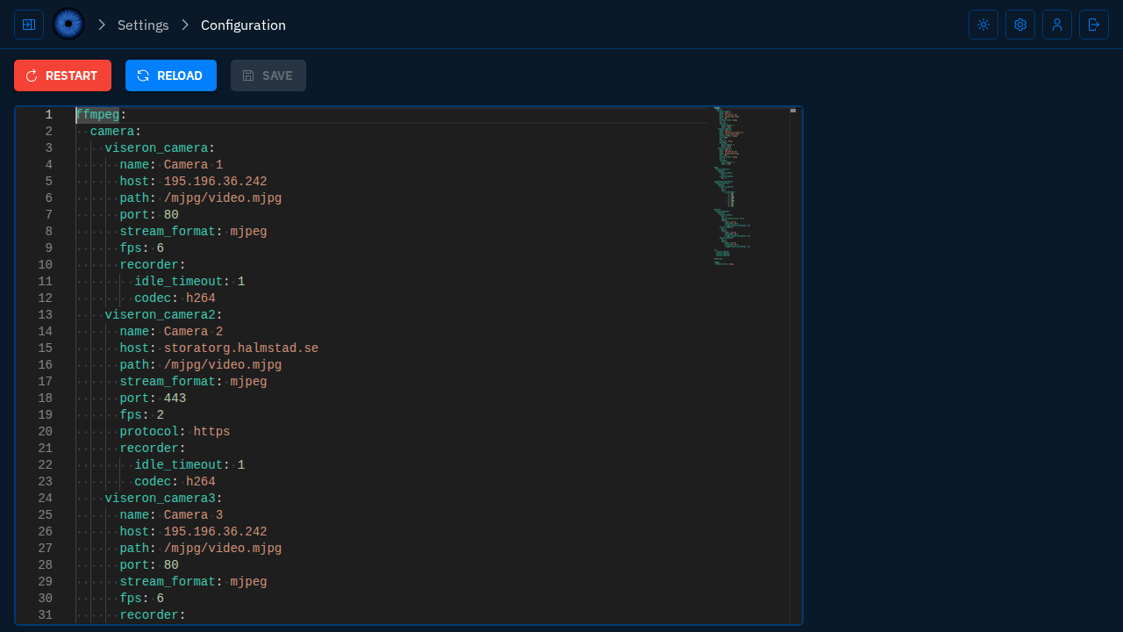Click the host 'storatorg.halmstad.se' value

[x=241, y=348]
